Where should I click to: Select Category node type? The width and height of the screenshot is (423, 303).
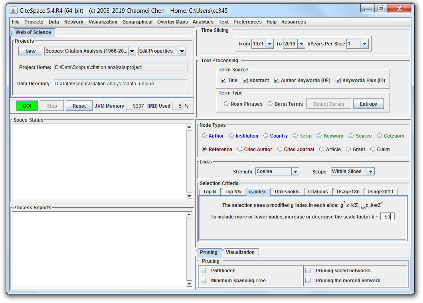pyautogui.click(x=380, y=136)
